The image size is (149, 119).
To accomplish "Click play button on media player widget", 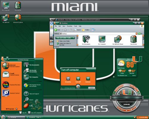I will click(x=126, y=110).
